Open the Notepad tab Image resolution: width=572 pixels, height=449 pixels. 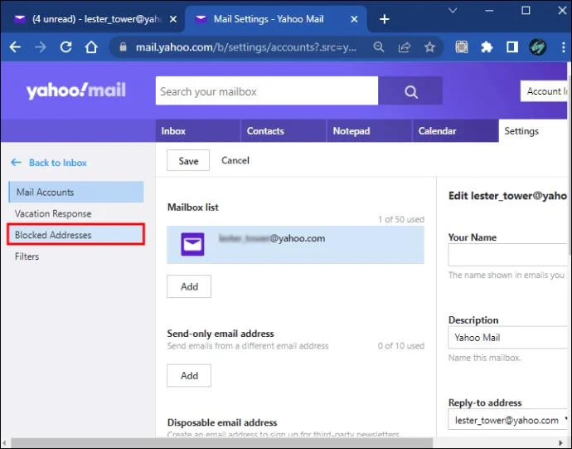369,131
